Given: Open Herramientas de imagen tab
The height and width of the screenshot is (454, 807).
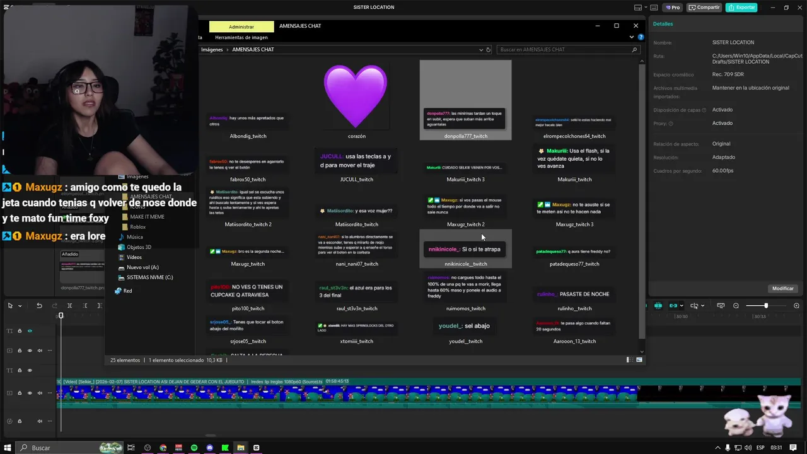Looking at the screenshot, I should (x=241, y=37).
